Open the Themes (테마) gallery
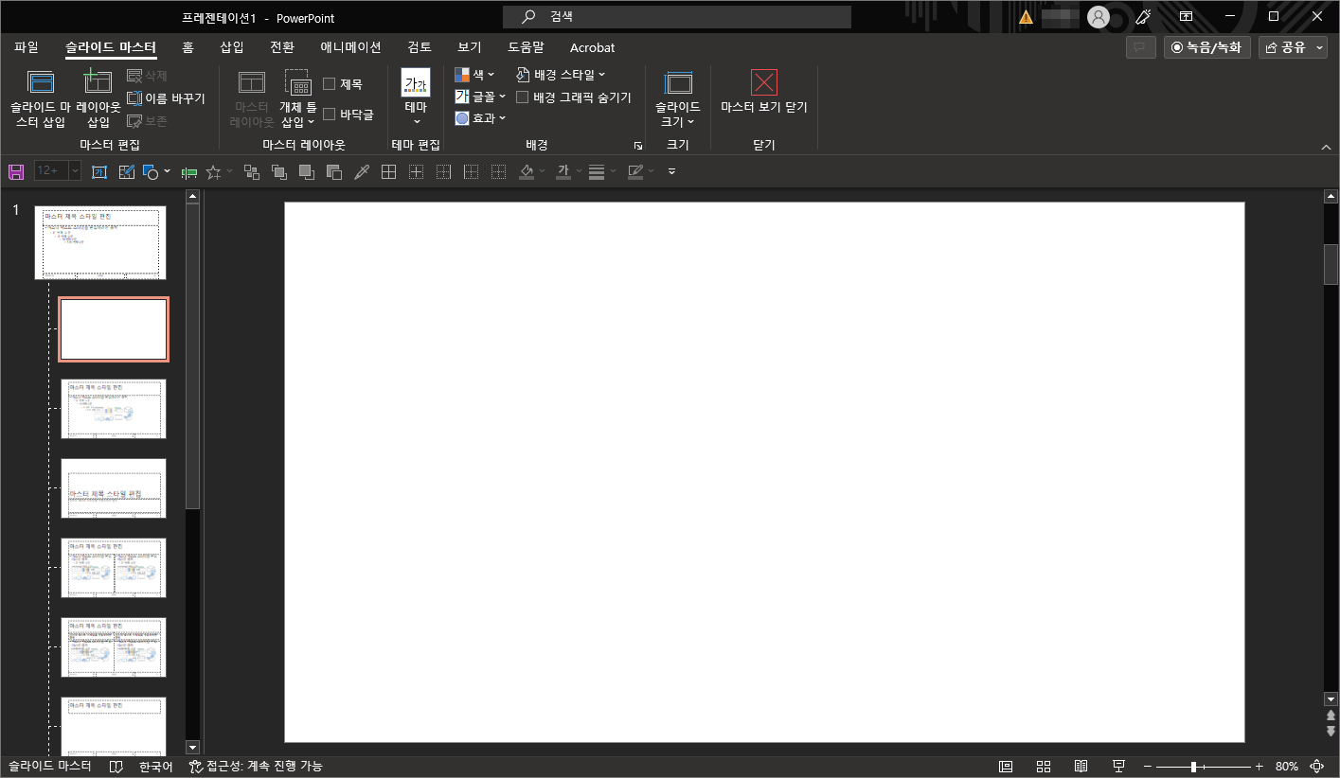Viewport: 1340px width, 778px height. 416,96
